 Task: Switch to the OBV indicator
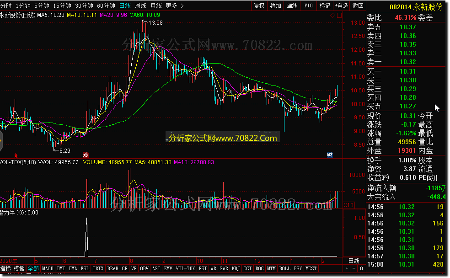145,268
